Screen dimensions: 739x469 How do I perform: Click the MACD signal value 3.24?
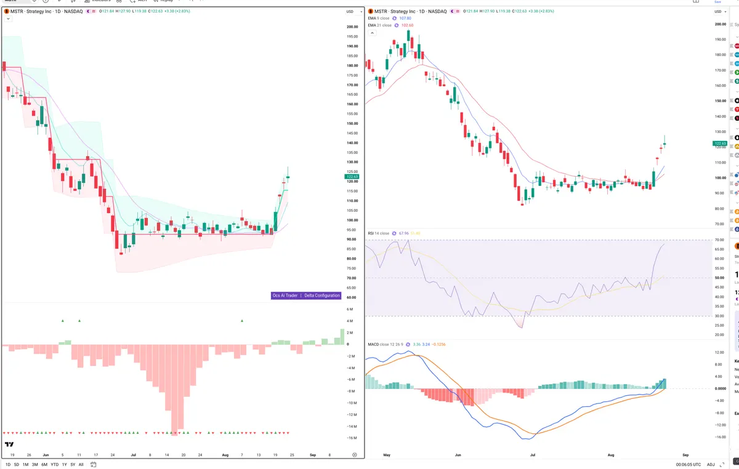coord(426,344)
